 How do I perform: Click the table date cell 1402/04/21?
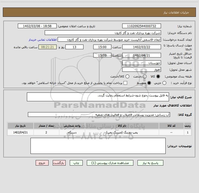point(20,132)
